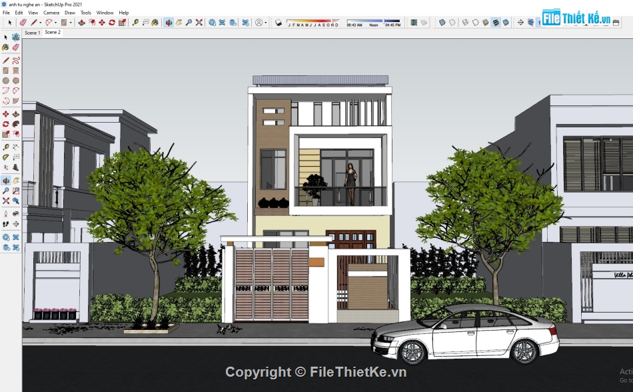This screenshot has width=633, height=392.
Task: Open the user account dropdown arrow
Action: [266, 23]
